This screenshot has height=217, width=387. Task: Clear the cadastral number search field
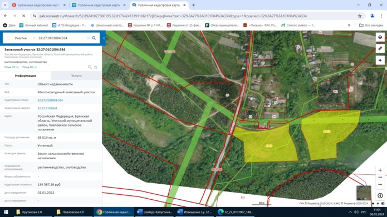pyautogui.click(x=88, y=38)
